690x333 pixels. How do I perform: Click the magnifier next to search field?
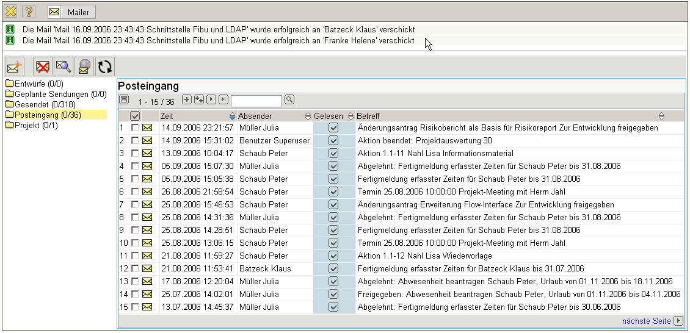point(289,99)
